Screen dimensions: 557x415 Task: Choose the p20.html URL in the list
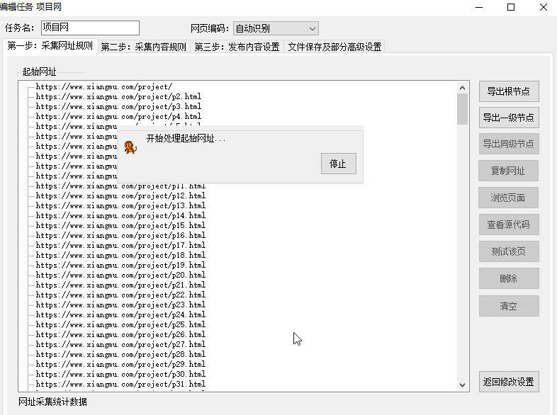coord(120,275)
